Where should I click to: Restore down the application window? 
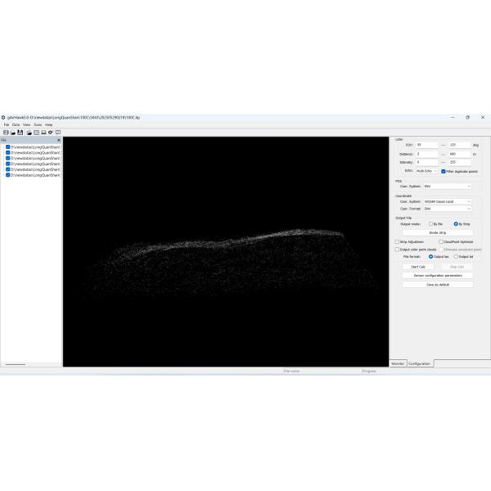(467, 117)
